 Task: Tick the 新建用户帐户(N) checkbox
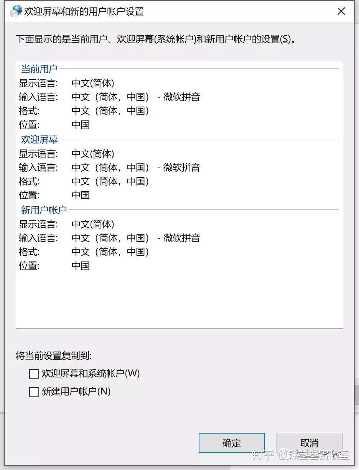(x=34, y=392)
